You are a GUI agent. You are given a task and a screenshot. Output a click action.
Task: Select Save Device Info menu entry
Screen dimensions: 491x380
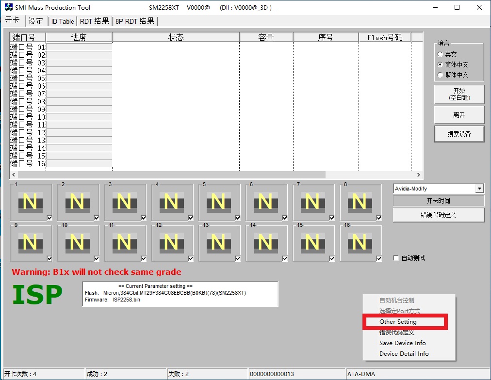tap(402, 343)
